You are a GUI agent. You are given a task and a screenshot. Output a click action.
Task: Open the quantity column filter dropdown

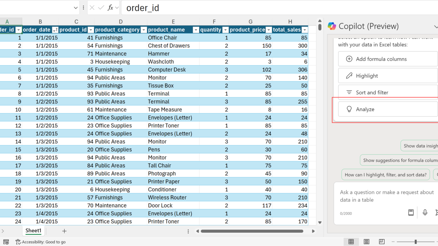click(x=226, y=30)
